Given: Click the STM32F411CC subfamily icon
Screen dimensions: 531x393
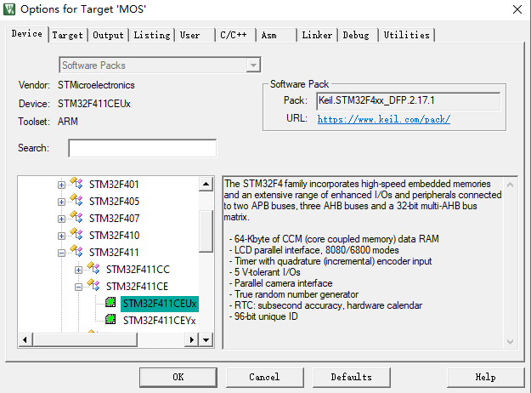Looking at the screenshot, I should (x=93, y=268).
